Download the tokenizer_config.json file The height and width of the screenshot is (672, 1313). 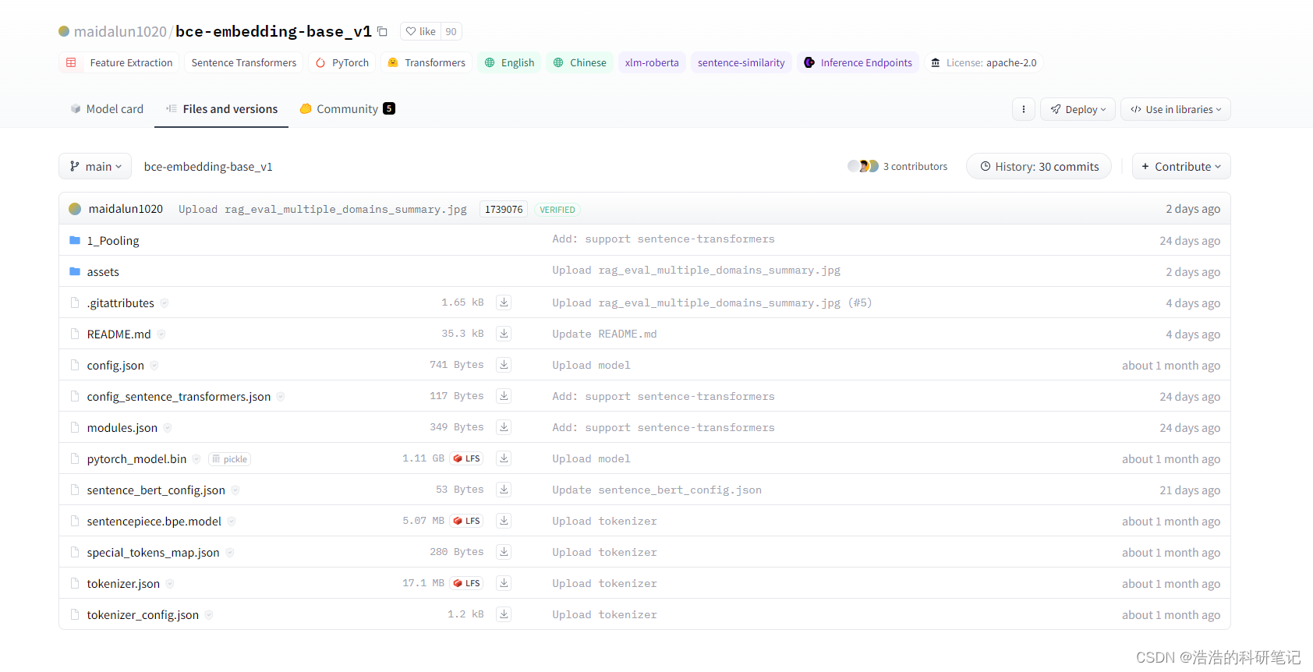tap(504, 614)
